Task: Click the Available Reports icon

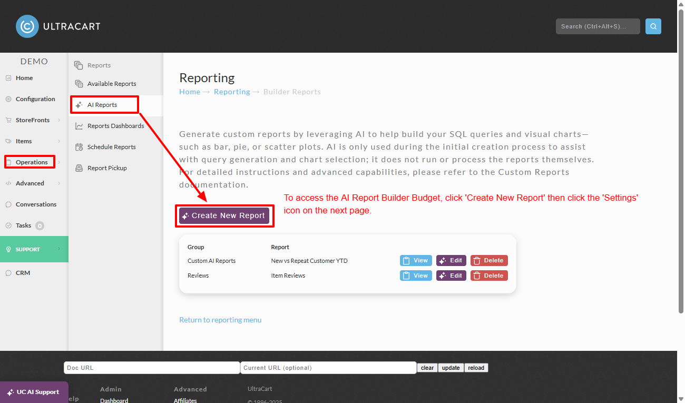Action: pos(79,84)
